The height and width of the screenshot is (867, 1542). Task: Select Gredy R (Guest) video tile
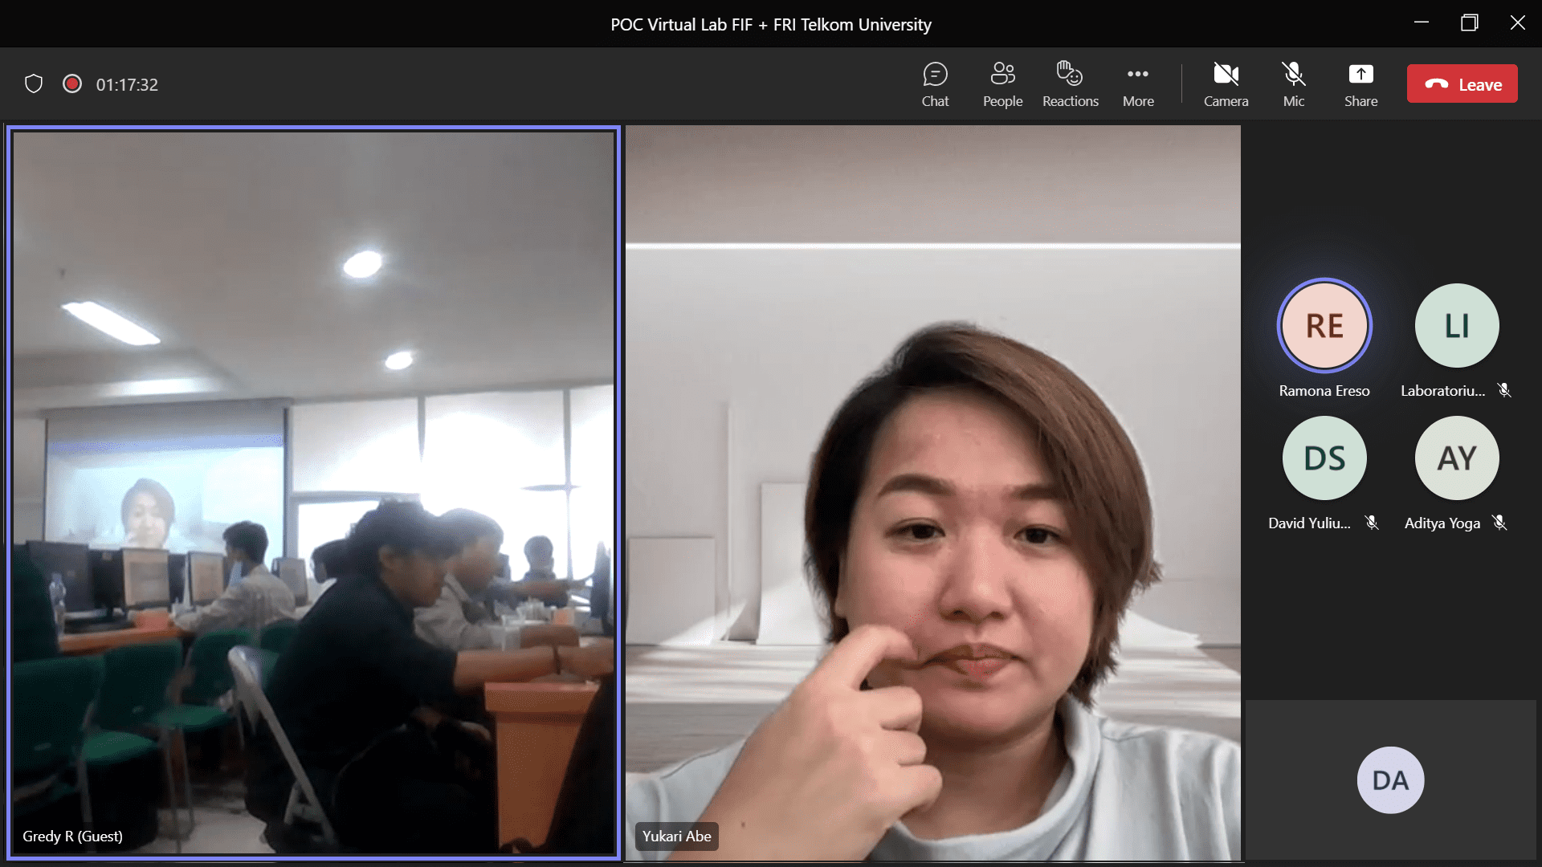tap(313, 491)
